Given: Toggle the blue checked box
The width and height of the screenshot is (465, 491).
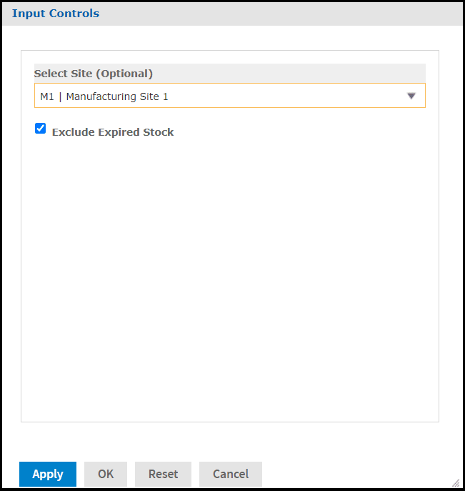Looking at the screenshot, I should click(x=41, y=129).
